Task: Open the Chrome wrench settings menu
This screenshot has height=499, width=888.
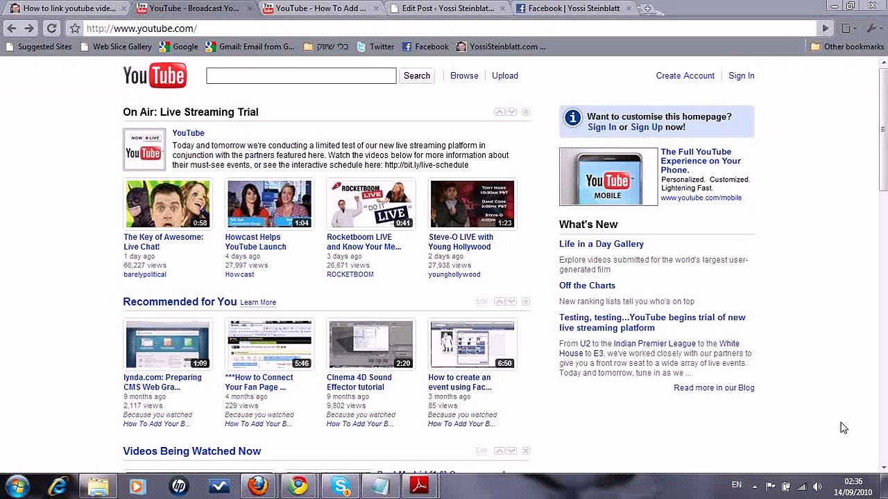Action: [872, 28]
